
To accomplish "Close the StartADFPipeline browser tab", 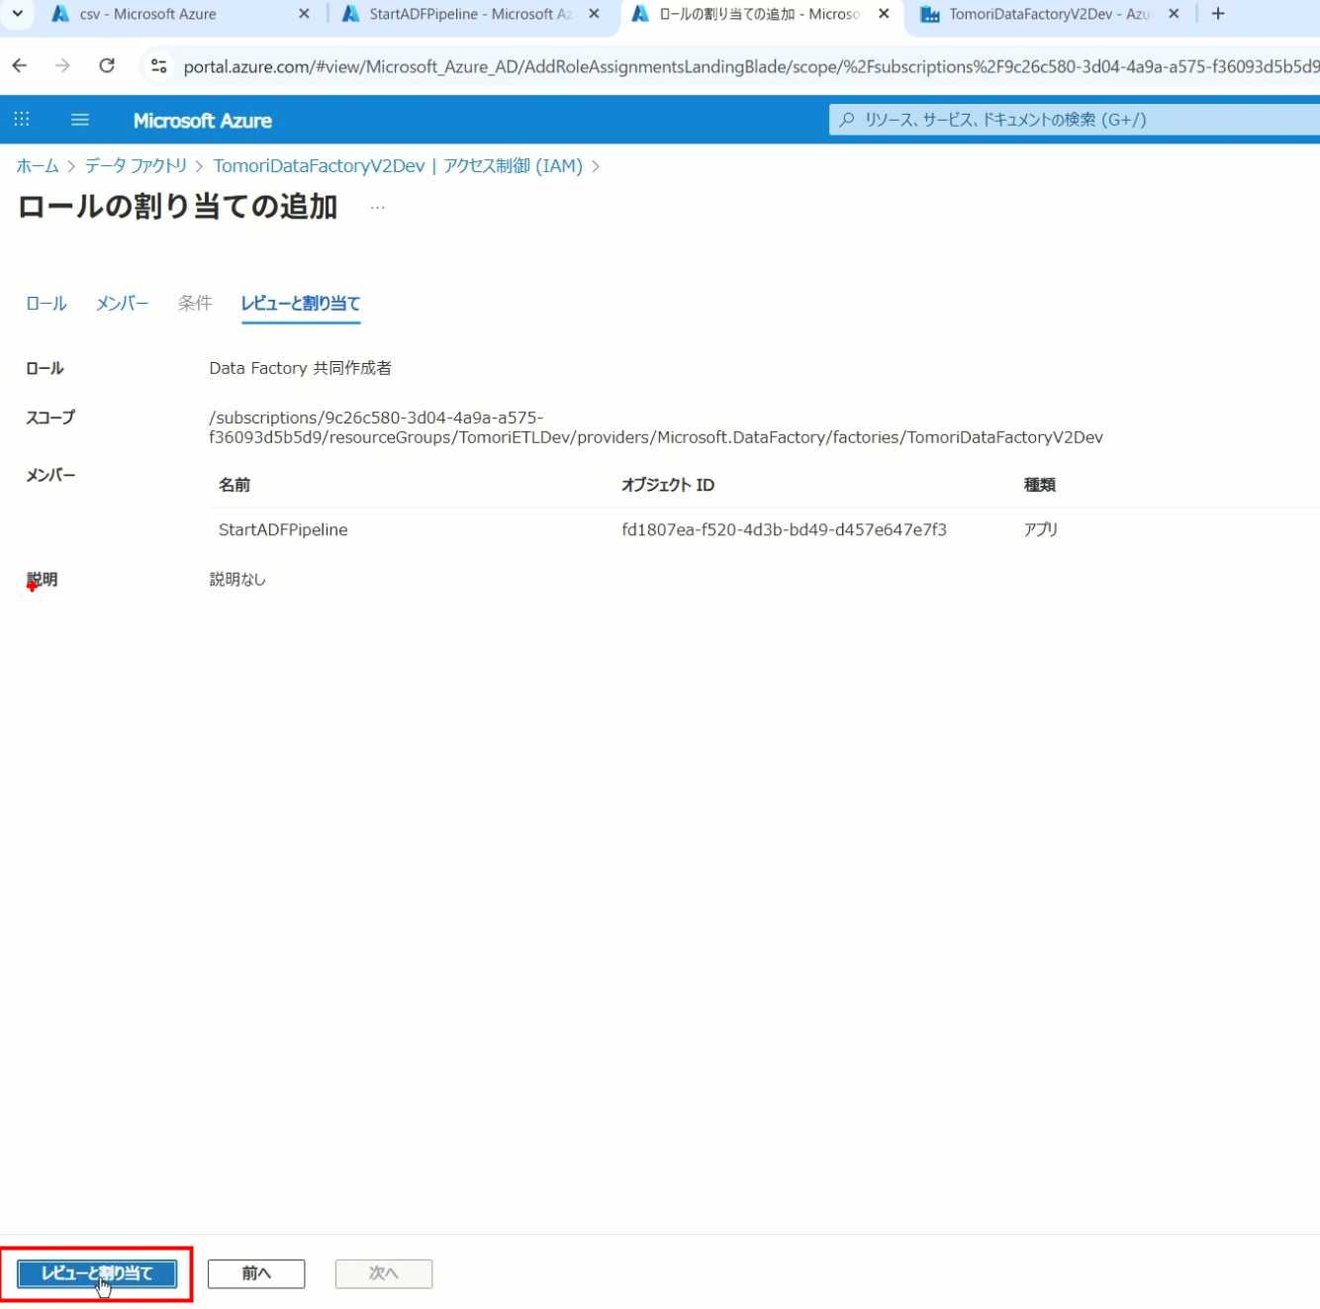I will [594, 14].
